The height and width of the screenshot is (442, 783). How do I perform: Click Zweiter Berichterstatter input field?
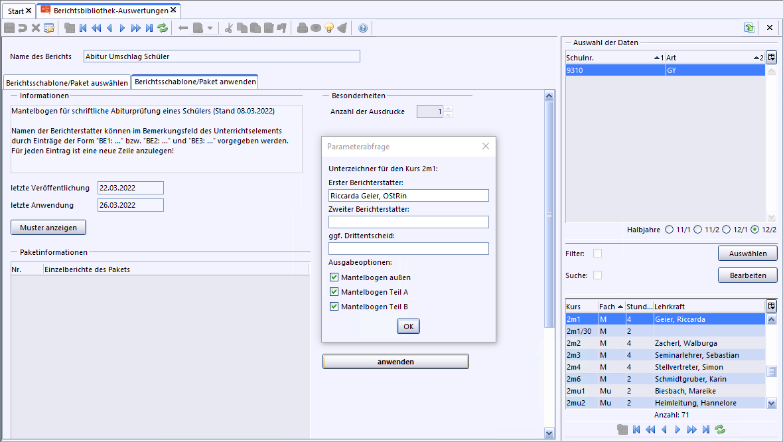click(409, 222)
